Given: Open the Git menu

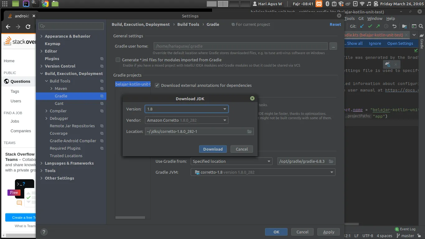Looking at the screenshot, I should pos(361,18).
